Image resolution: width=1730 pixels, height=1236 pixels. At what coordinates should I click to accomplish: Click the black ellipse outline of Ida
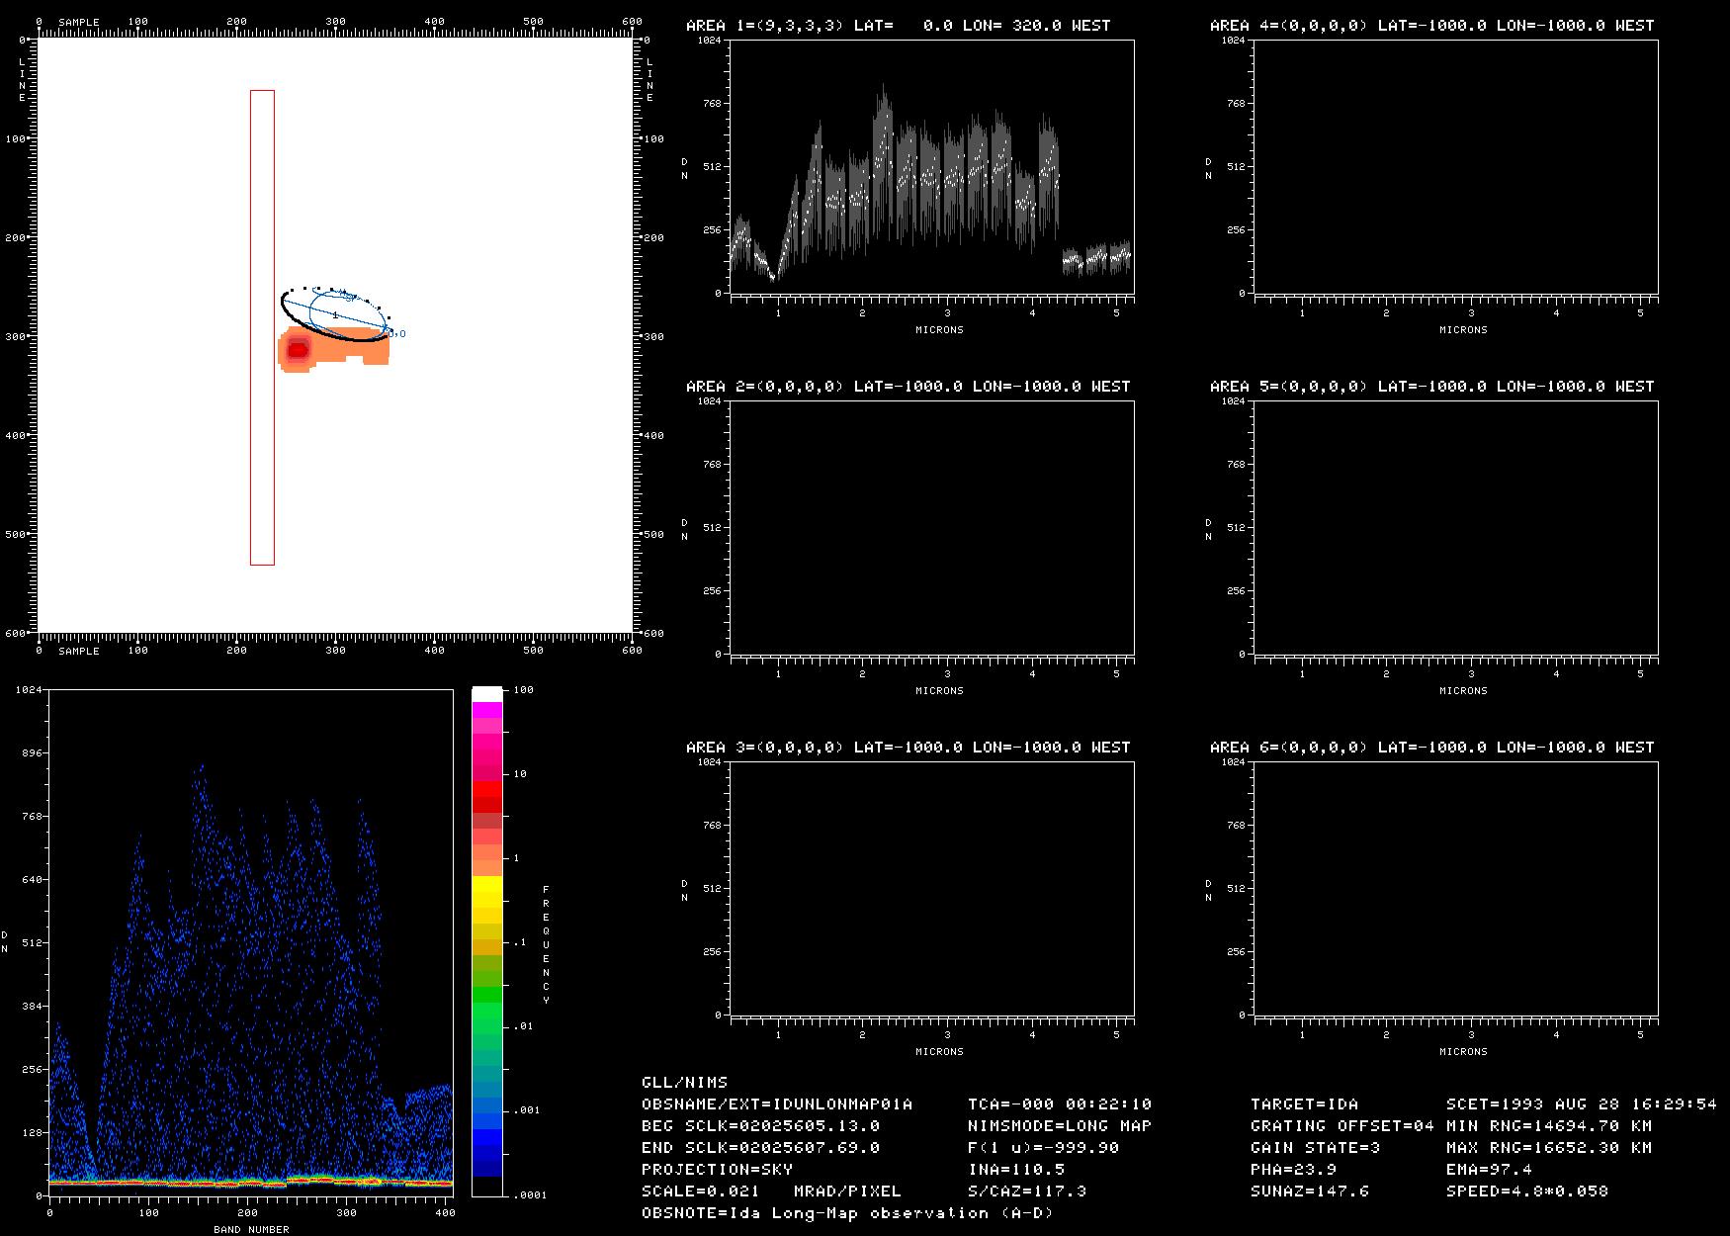click(336, 335)
